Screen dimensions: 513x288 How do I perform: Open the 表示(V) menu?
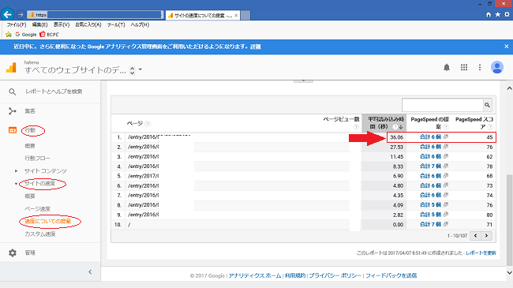tap(62, 25)
